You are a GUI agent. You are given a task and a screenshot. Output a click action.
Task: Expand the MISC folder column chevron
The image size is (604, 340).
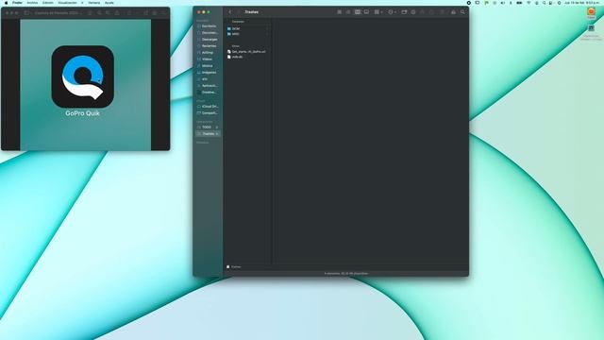pos(268,34)
